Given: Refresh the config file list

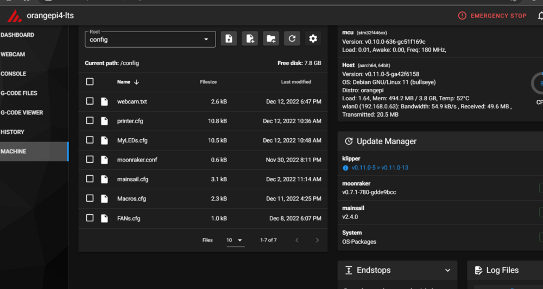Looking at the screenshot, I should point(292,38).
